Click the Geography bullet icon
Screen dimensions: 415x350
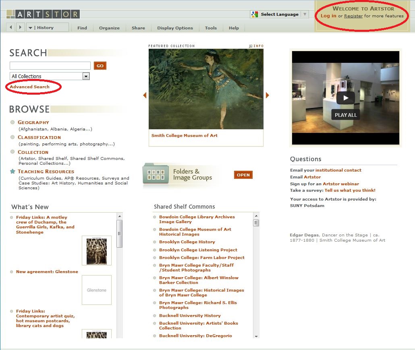point(12,122)
